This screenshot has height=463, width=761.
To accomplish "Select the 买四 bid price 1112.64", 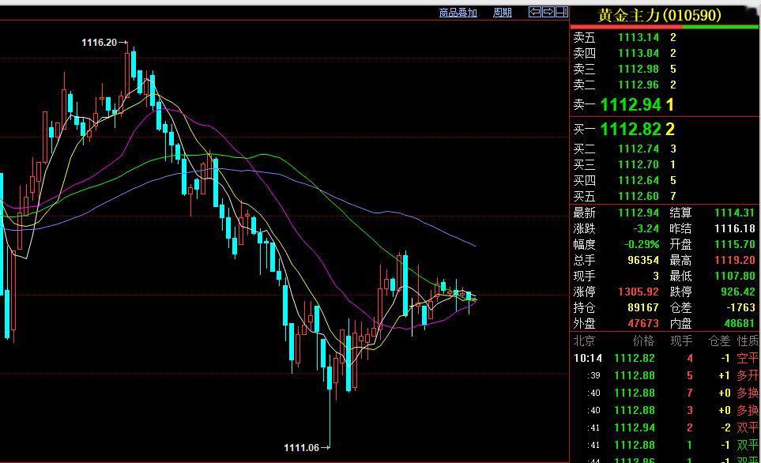I will pyautogui.click(x=639, y=181).
